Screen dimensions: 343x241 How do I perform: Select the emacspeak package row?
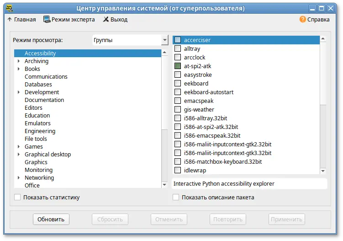click(199, 101)
